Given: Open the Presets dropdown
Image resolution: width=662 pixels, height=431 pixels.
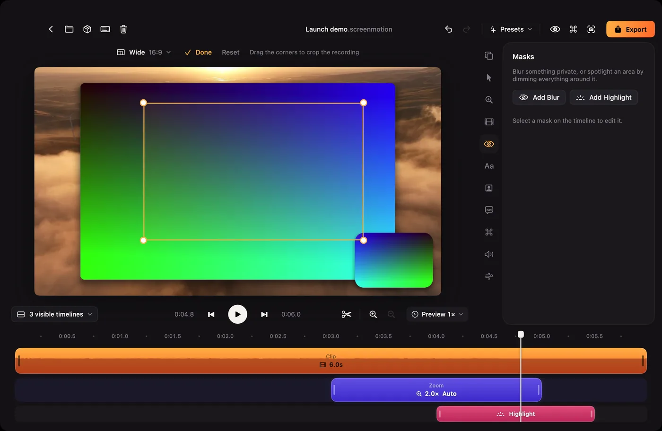Looking at the screenshot, I should 511,29.
